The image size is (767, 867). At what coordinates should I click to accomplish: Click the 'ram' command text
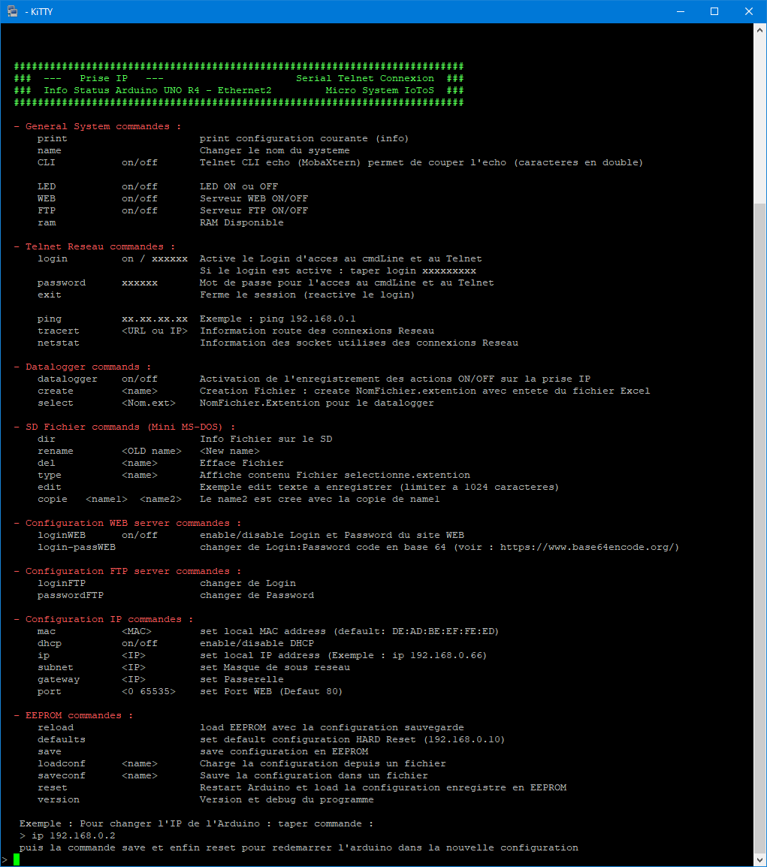click(47, 223)
